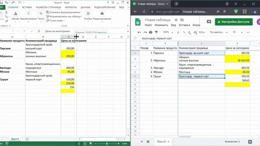This screenshot has height=146, width=260.
Task: Open the 123 number format dropdown
Action: click(202, 32)
